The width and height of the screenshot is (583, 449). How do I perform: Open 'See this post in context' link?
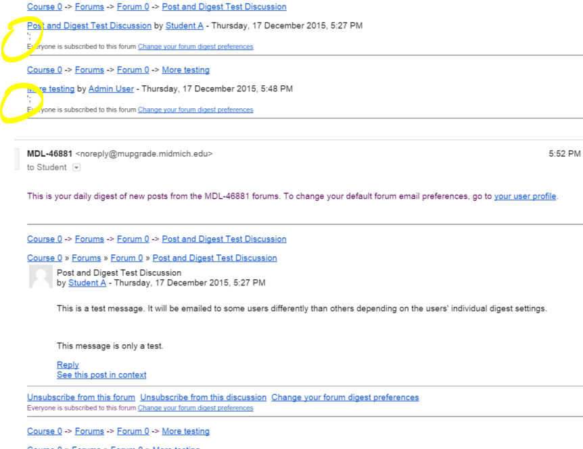(101, 375)
